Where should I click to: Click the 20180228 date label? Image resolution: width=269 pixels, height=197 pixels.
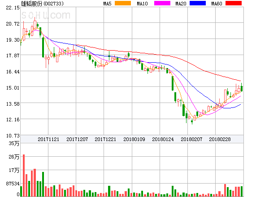point(220,139)
